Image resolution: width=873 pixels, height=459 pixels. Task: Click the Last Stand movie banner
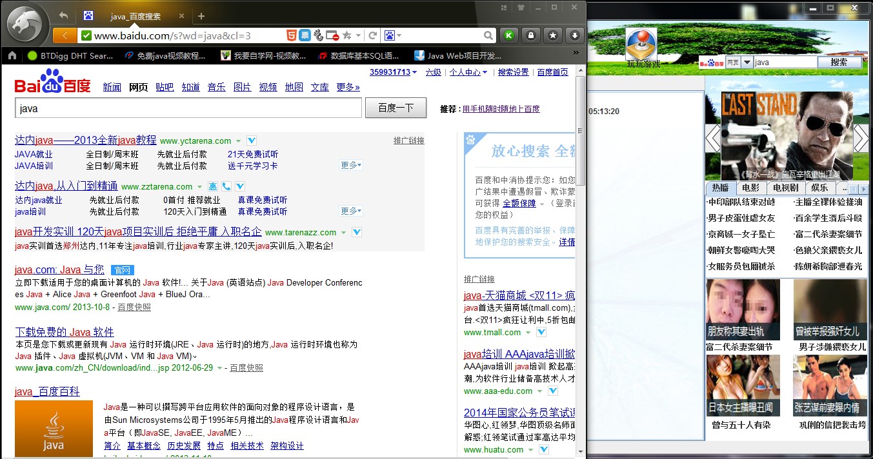(x=787, y=136)
